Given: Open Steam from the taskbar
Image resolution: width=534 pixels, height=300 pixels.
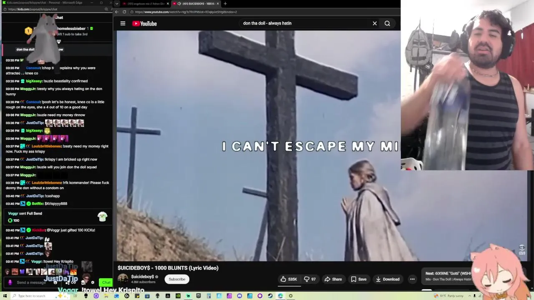Looking at the screenshot, I should coord(270,296).
